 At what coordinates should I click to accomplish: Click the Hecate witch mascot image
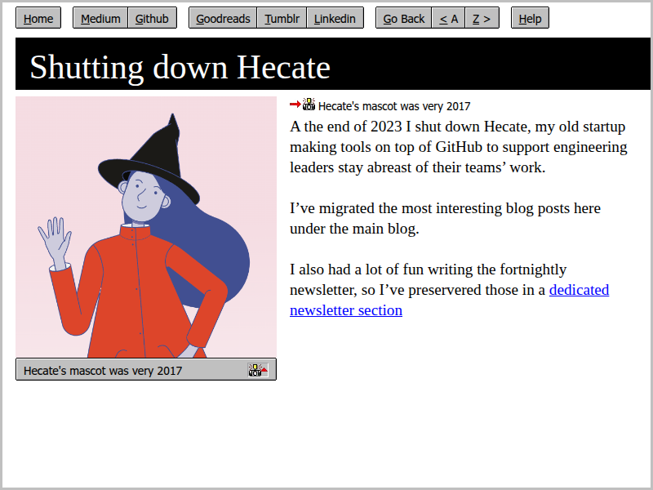(x=146, y=227)
